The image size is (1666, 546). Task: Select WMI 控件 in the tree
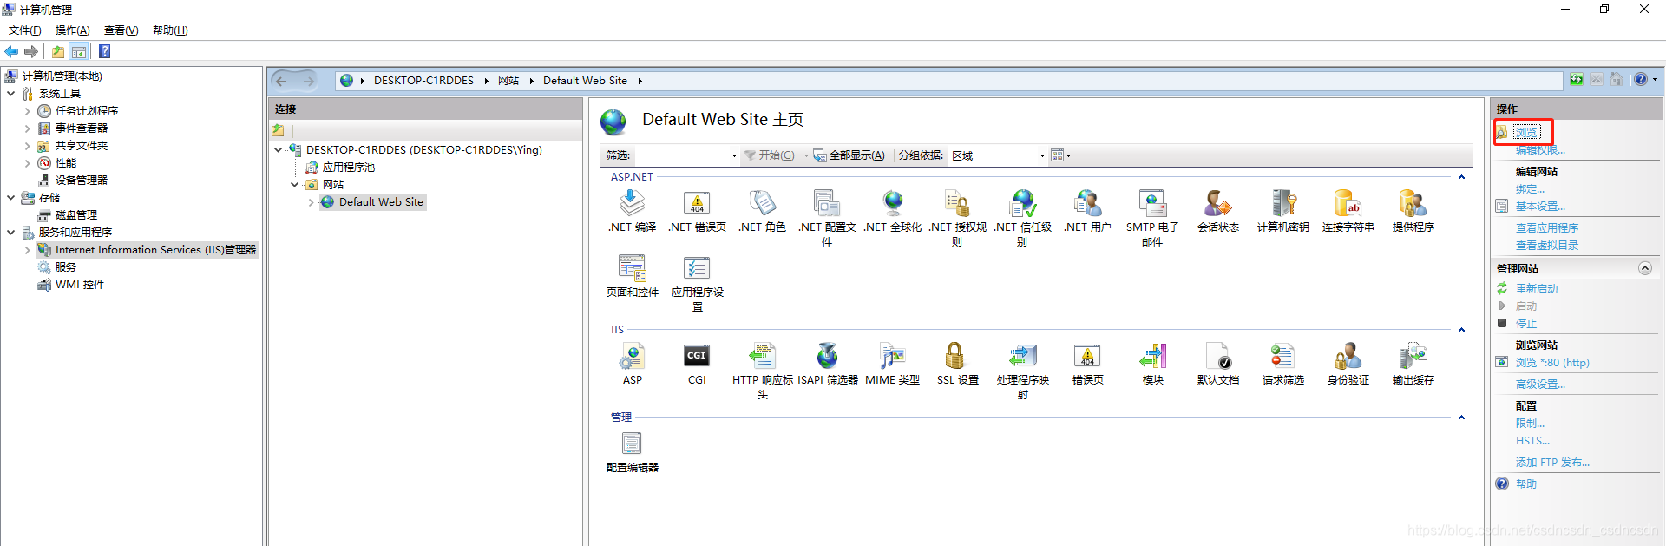tap(80, 285)
